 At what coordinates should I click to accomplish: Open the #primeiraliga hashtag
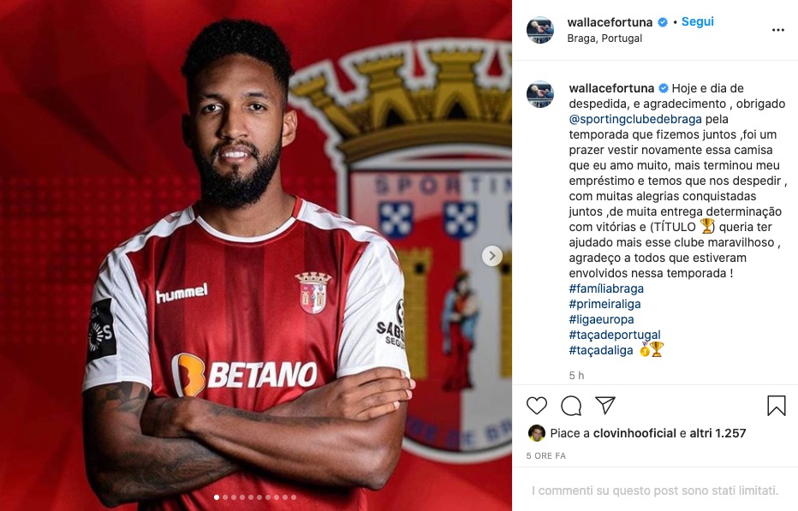(604, 304)
